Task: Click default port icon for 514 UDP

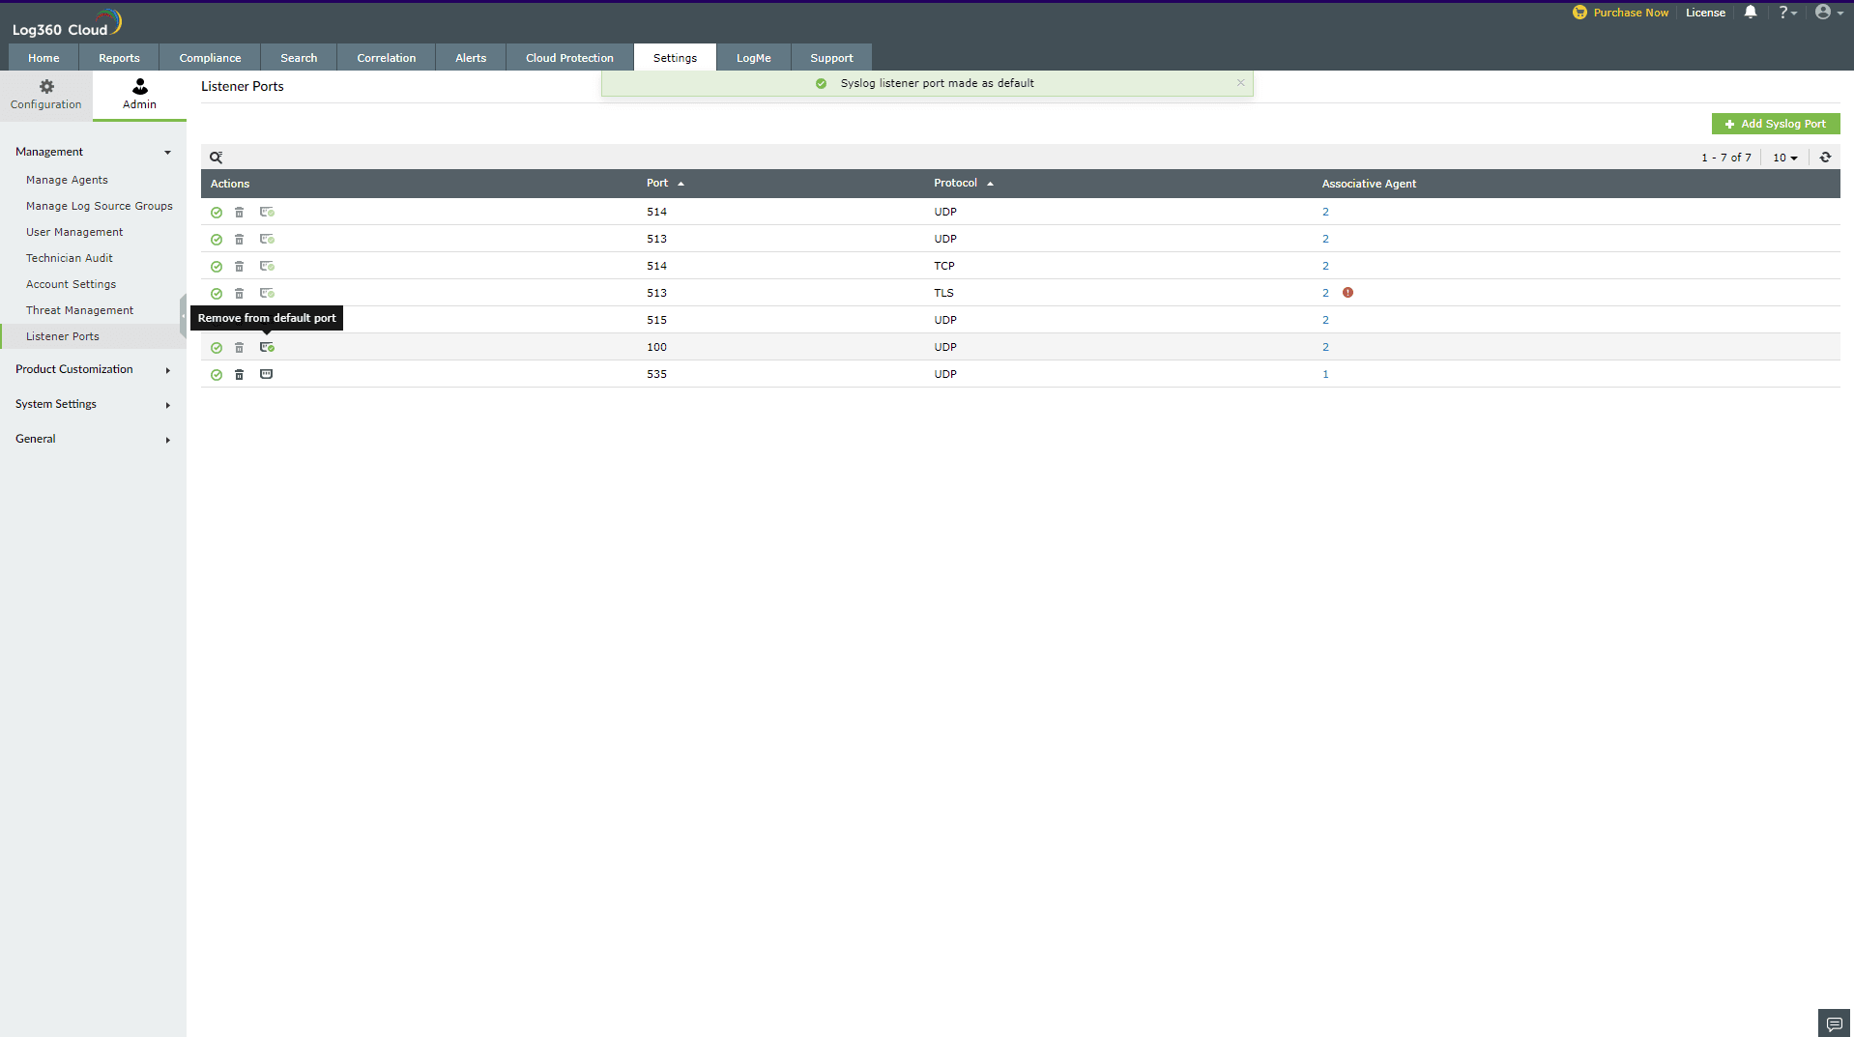Action: point(267,213)
